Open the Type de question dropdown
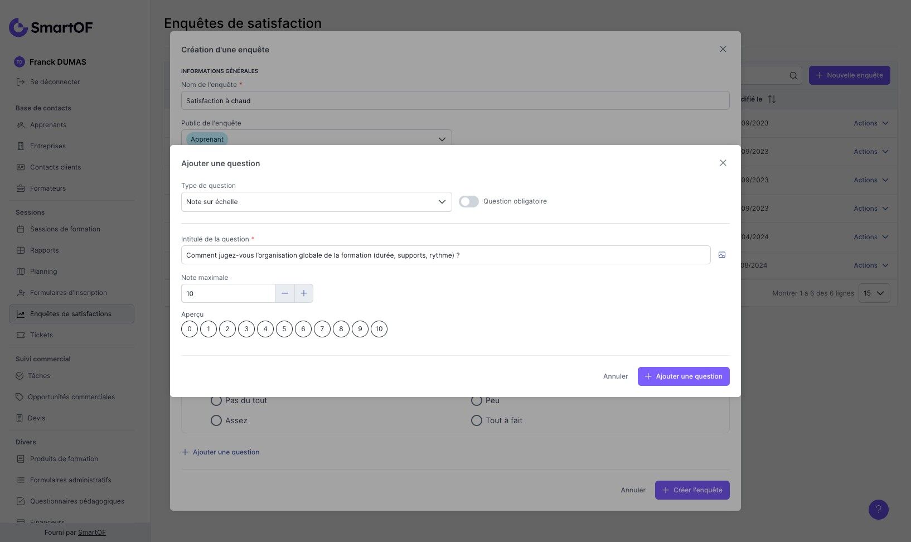The image size is (911, 542). [316, 202]
